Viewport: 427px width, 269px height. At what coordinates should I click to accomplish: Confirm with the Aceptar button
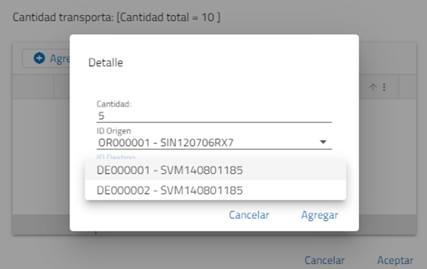(x=395, y=260)
